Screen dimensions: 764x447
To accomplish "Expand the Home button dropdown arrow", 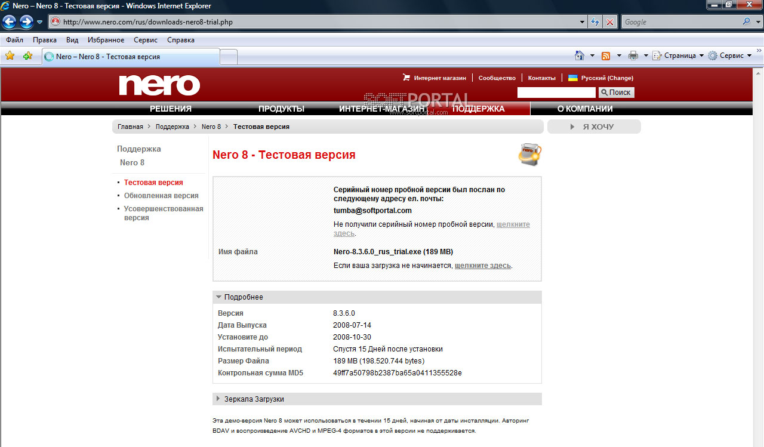I will (592, 56).
